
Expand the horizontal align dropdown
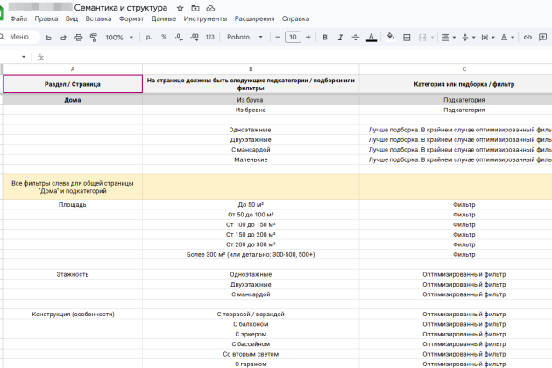pos(448,38)
